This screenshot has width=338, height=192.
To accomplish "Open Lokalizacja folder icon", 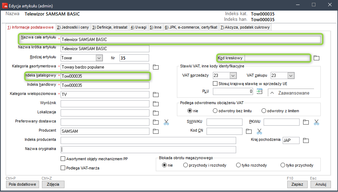I will coord(156,113).
